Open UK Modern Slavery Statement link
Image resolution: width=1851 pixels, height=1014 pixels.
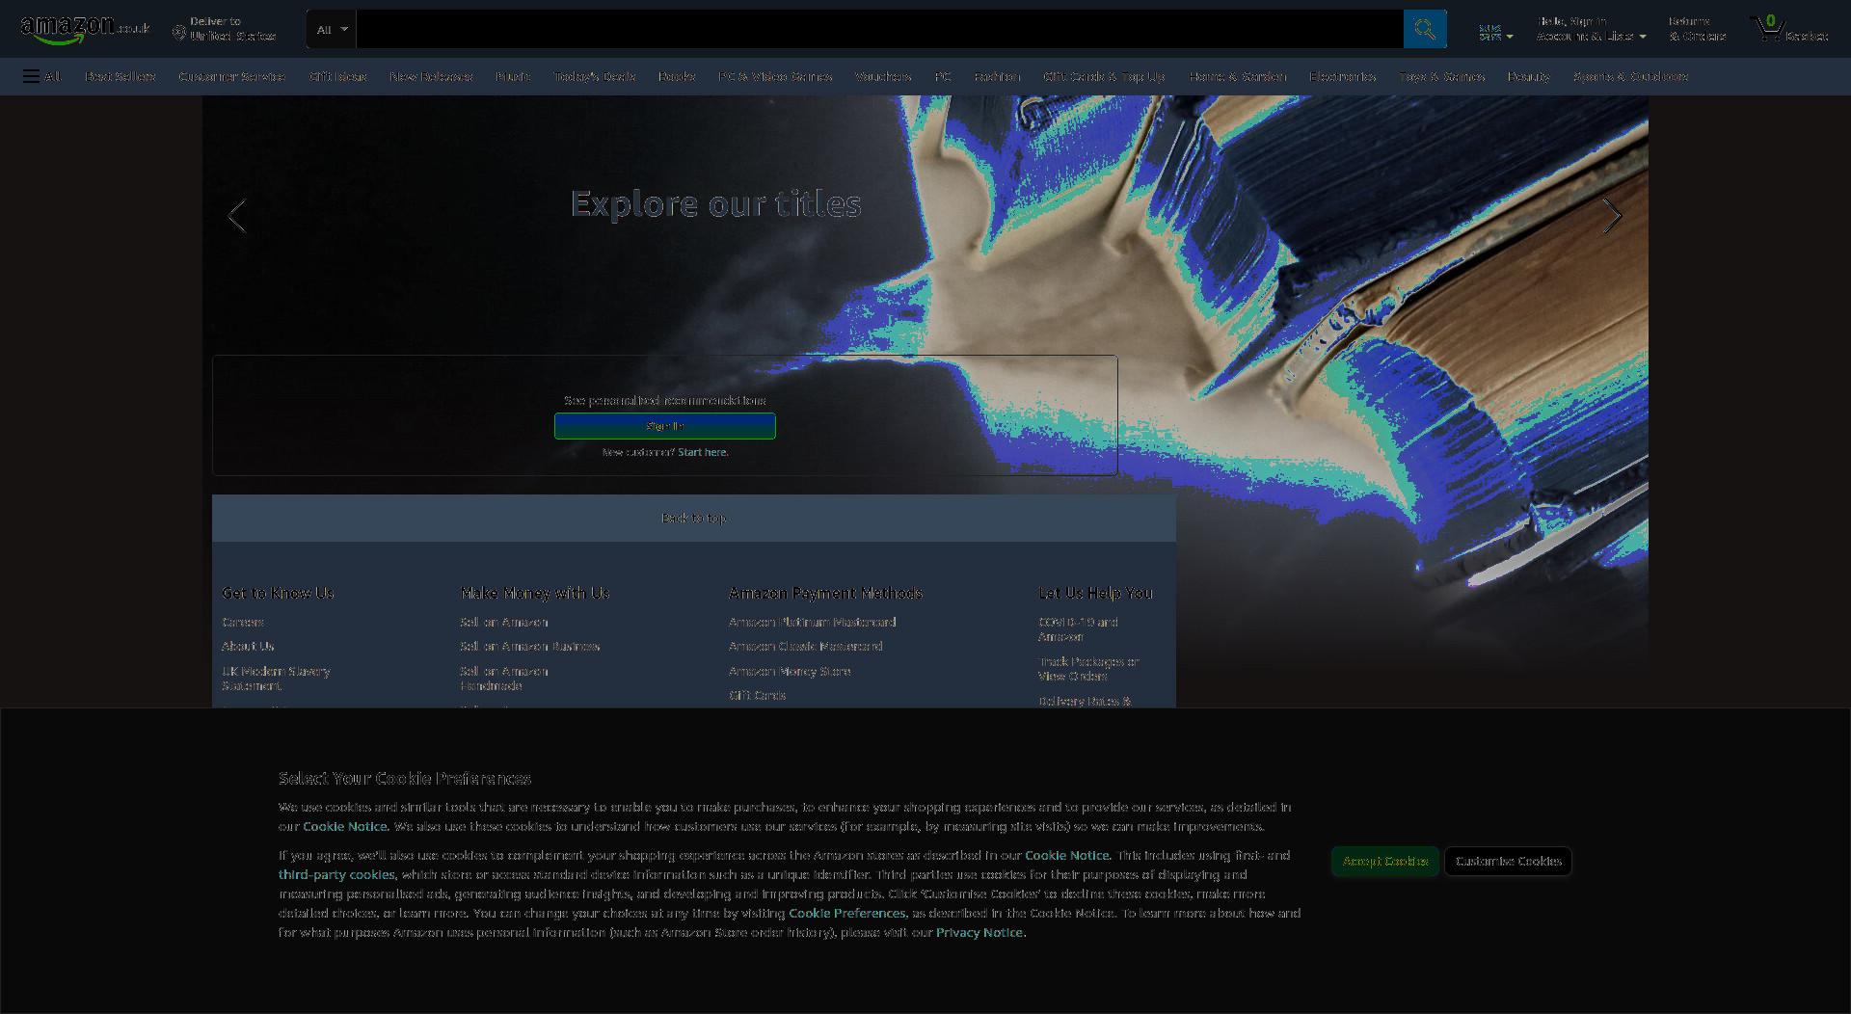276,679
